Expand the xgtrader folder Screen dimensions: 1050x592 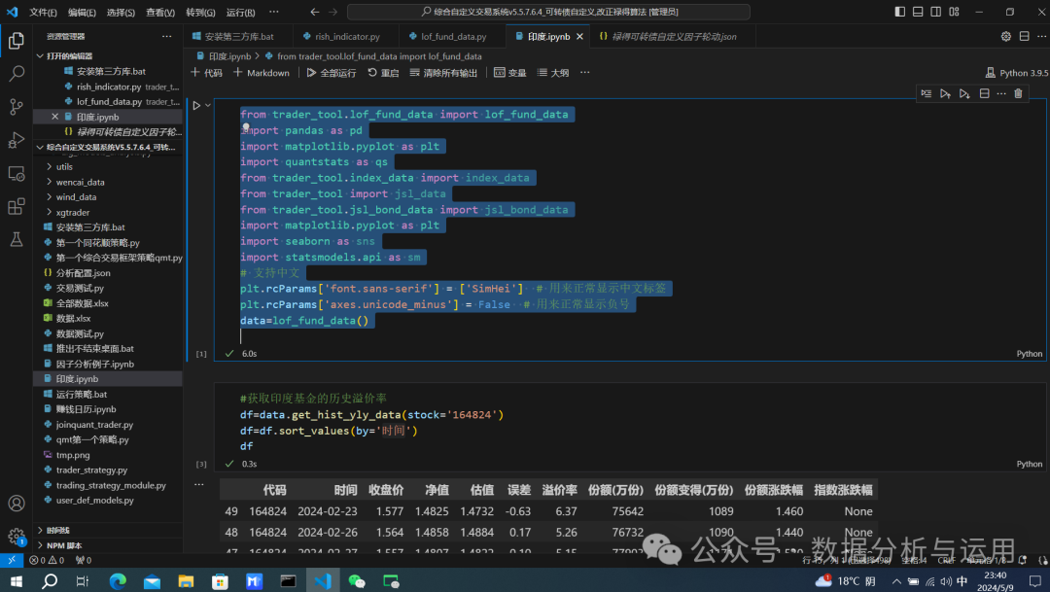click(50, 212)
